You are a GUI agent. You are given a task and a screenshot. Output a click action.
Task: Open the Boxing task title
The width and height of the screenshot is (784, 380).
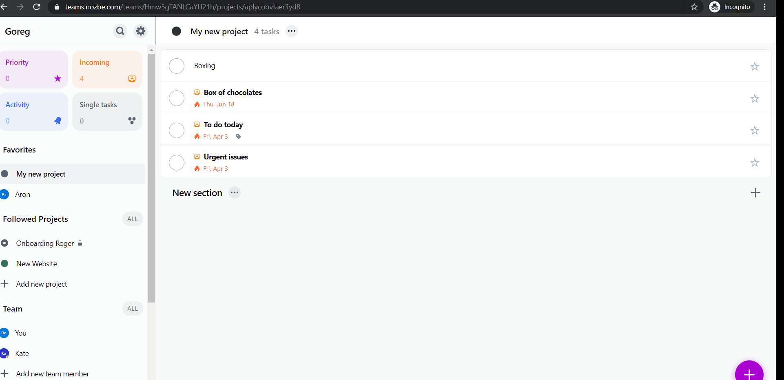click(x=205, y=66)
